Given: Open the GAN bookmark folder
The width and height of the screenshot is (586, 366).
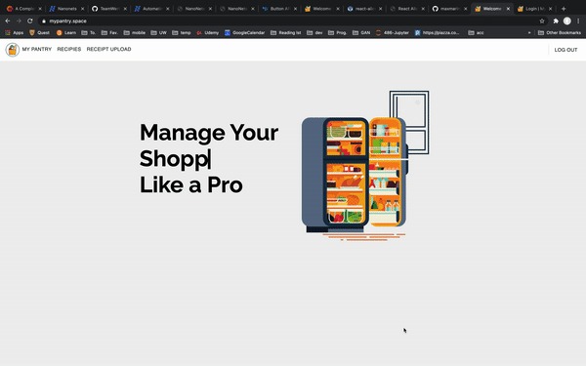Looking at the screenshot, I should pyautogui.click(x=361, y=33).
